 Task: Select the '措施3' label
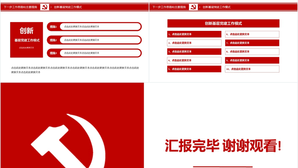pos(53,53)
